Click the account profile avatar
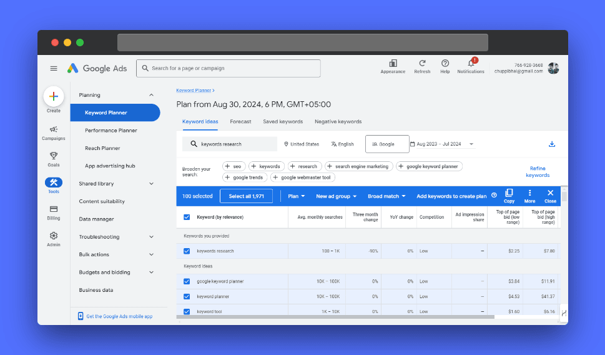The image size is (605, 355). (553, 68)
